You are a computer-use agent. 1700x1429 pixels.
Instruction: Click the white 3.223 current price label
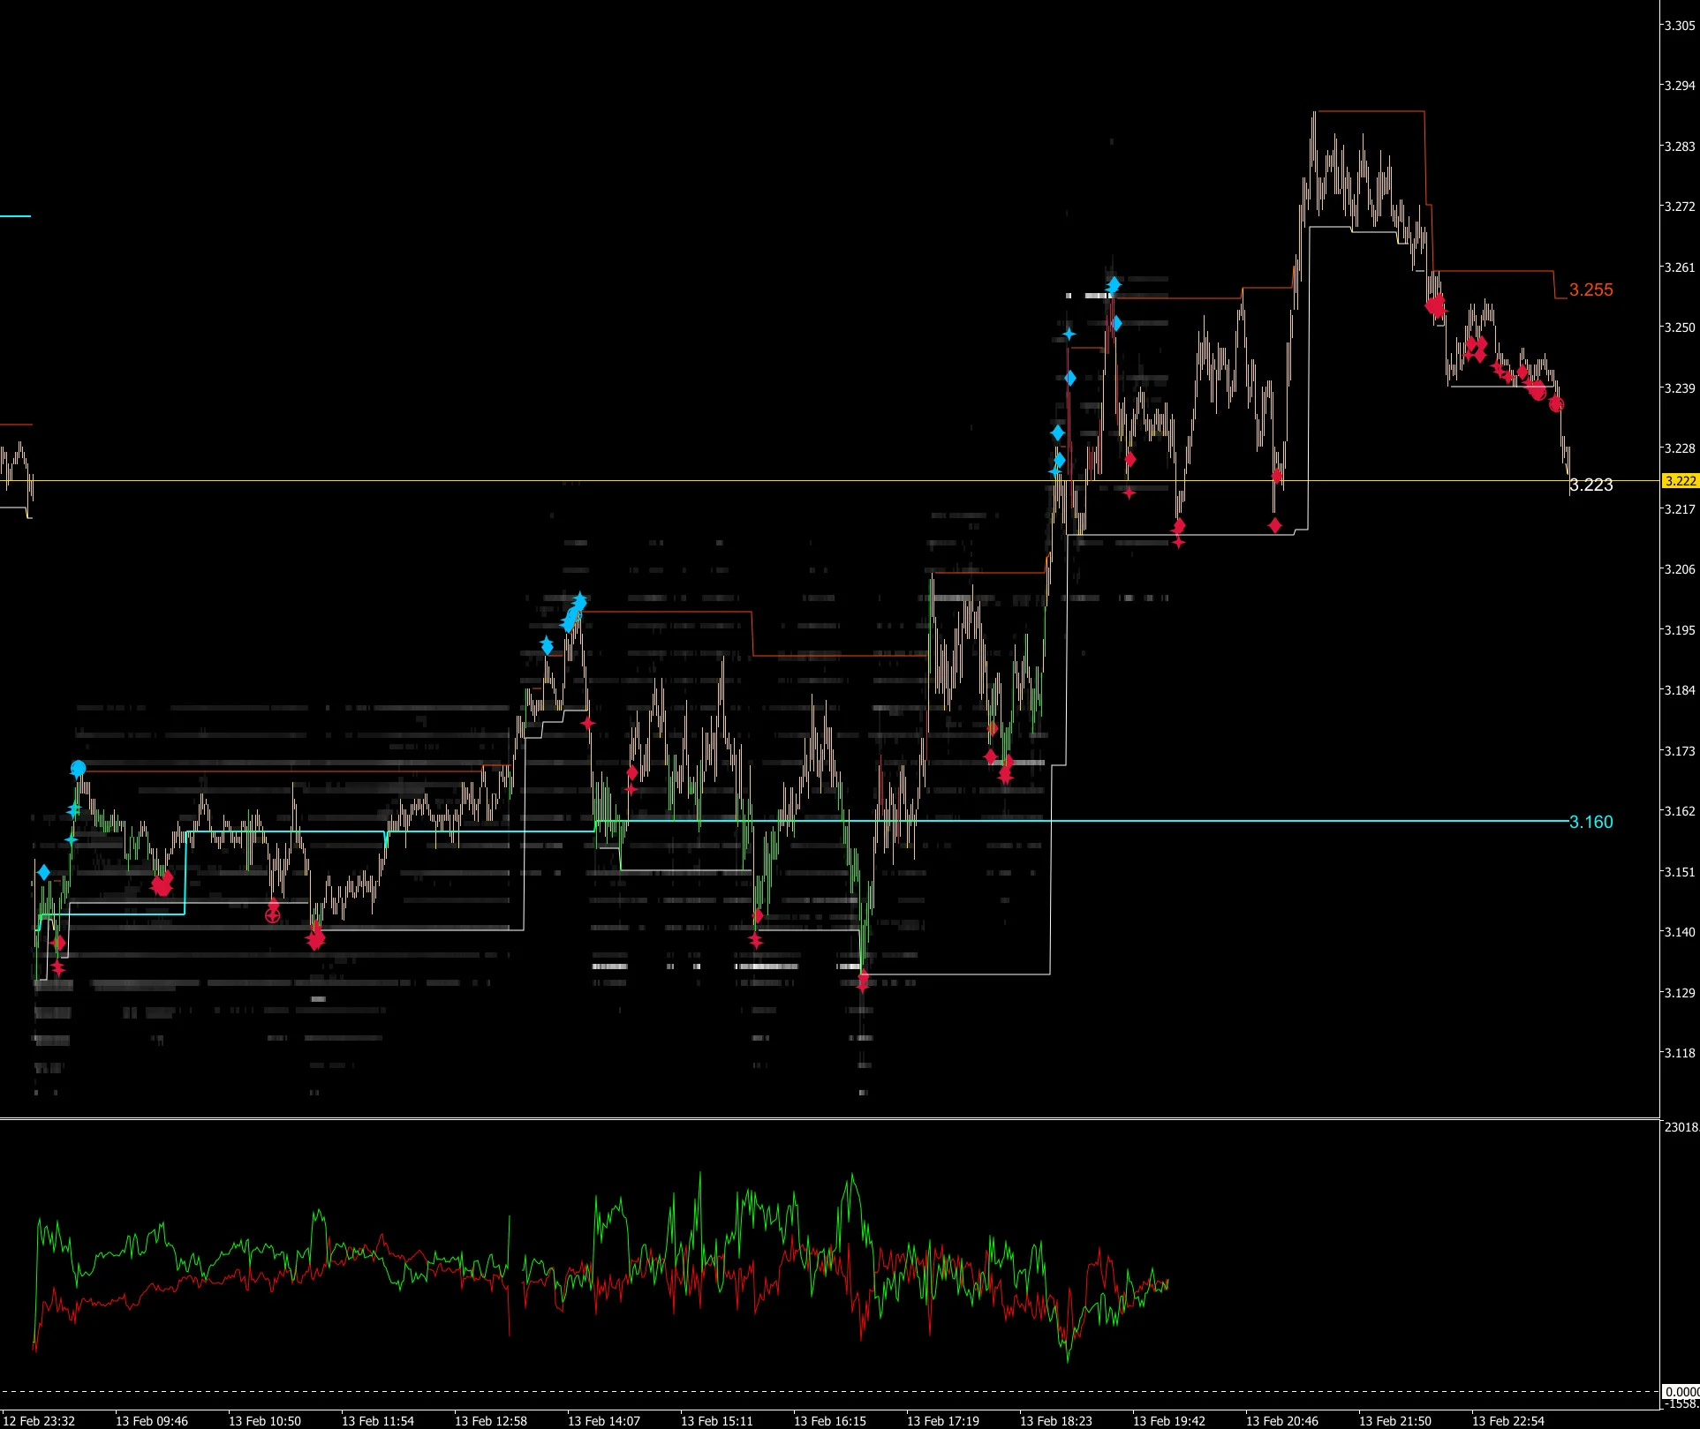(1590, 485)
